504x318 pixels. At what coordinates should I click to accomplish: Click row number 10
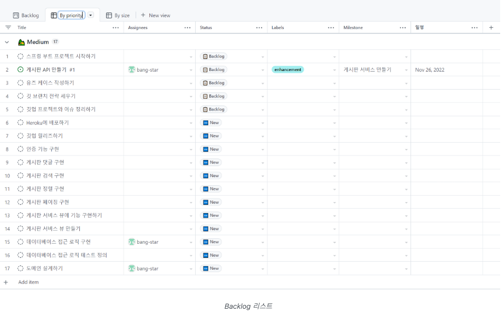tap(7, 176)
